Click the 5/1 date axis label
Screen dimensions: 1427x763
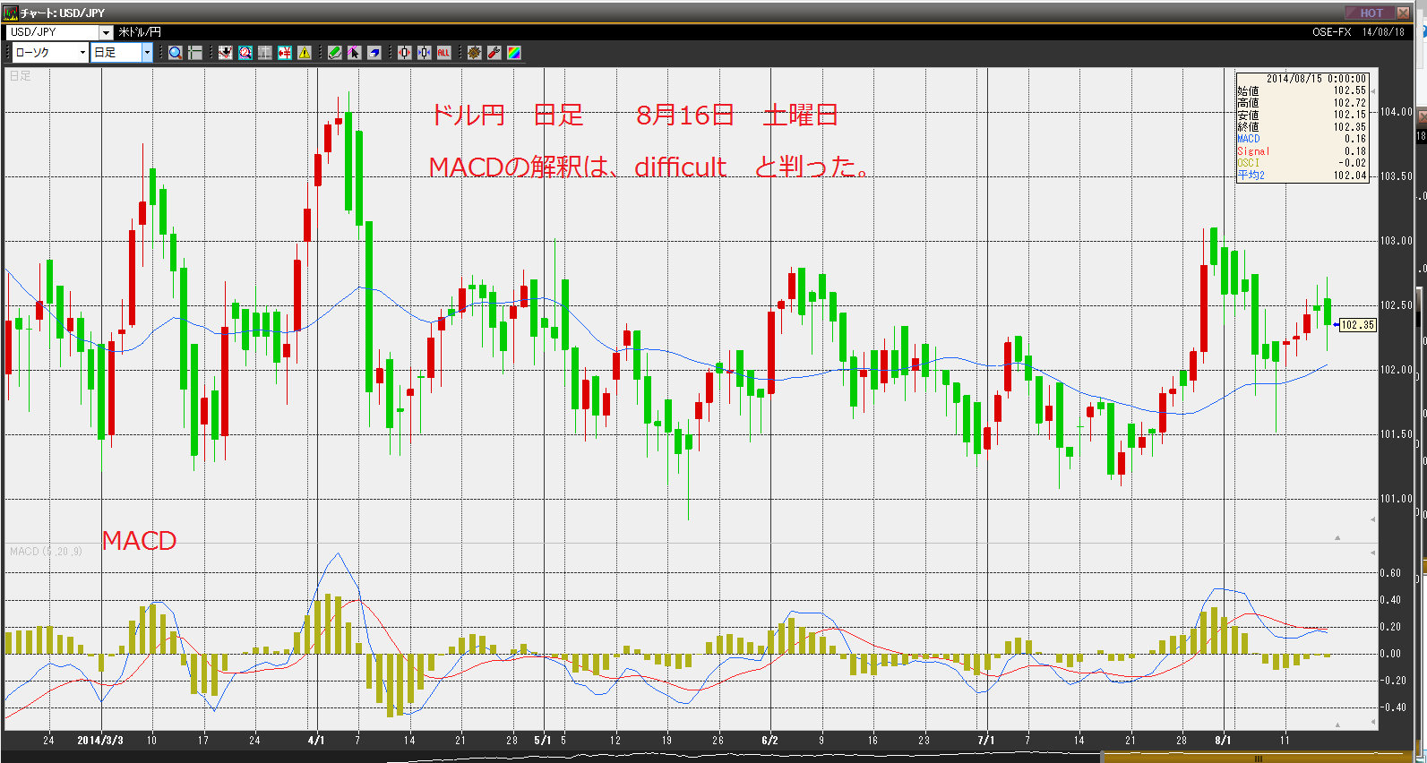point(543,741)
